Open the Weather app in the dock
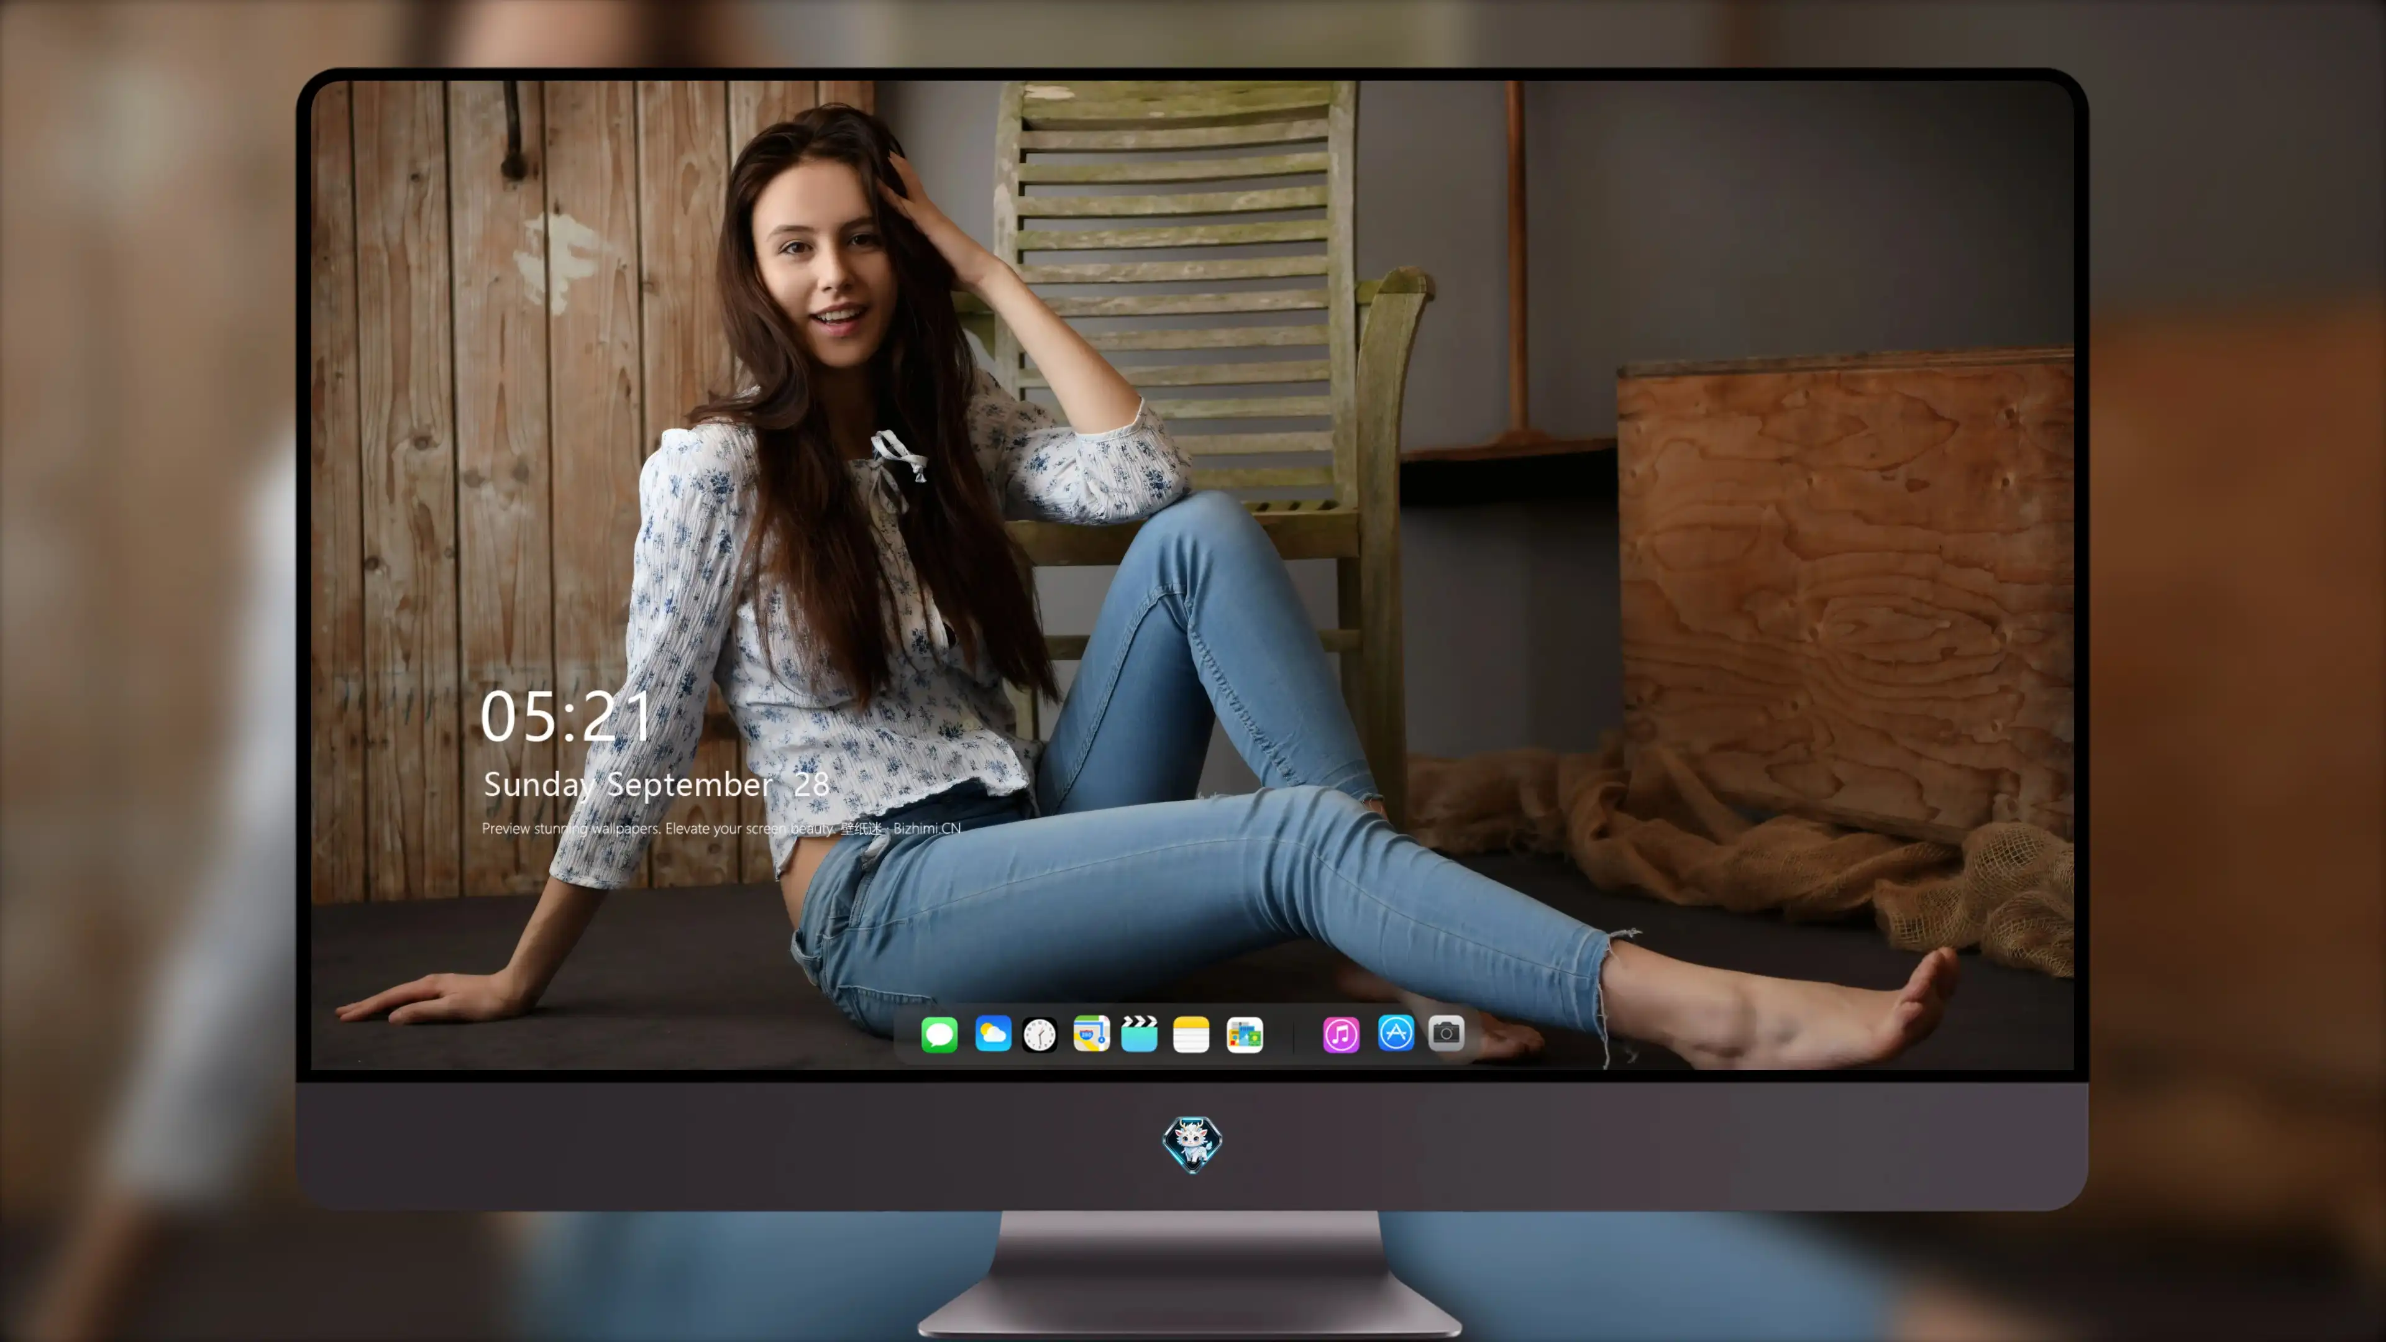The width and height of the screenshot is (2386, 1342). [x=993, y=1034]
